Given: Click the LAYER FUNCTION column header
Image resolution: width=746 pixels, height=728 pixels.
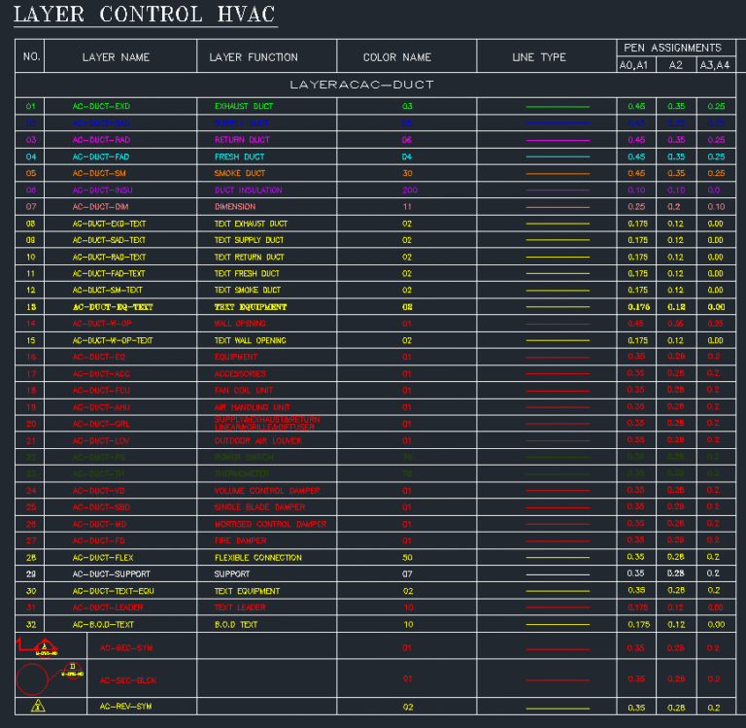Looking at the screenshot, I should coord(254,57).
